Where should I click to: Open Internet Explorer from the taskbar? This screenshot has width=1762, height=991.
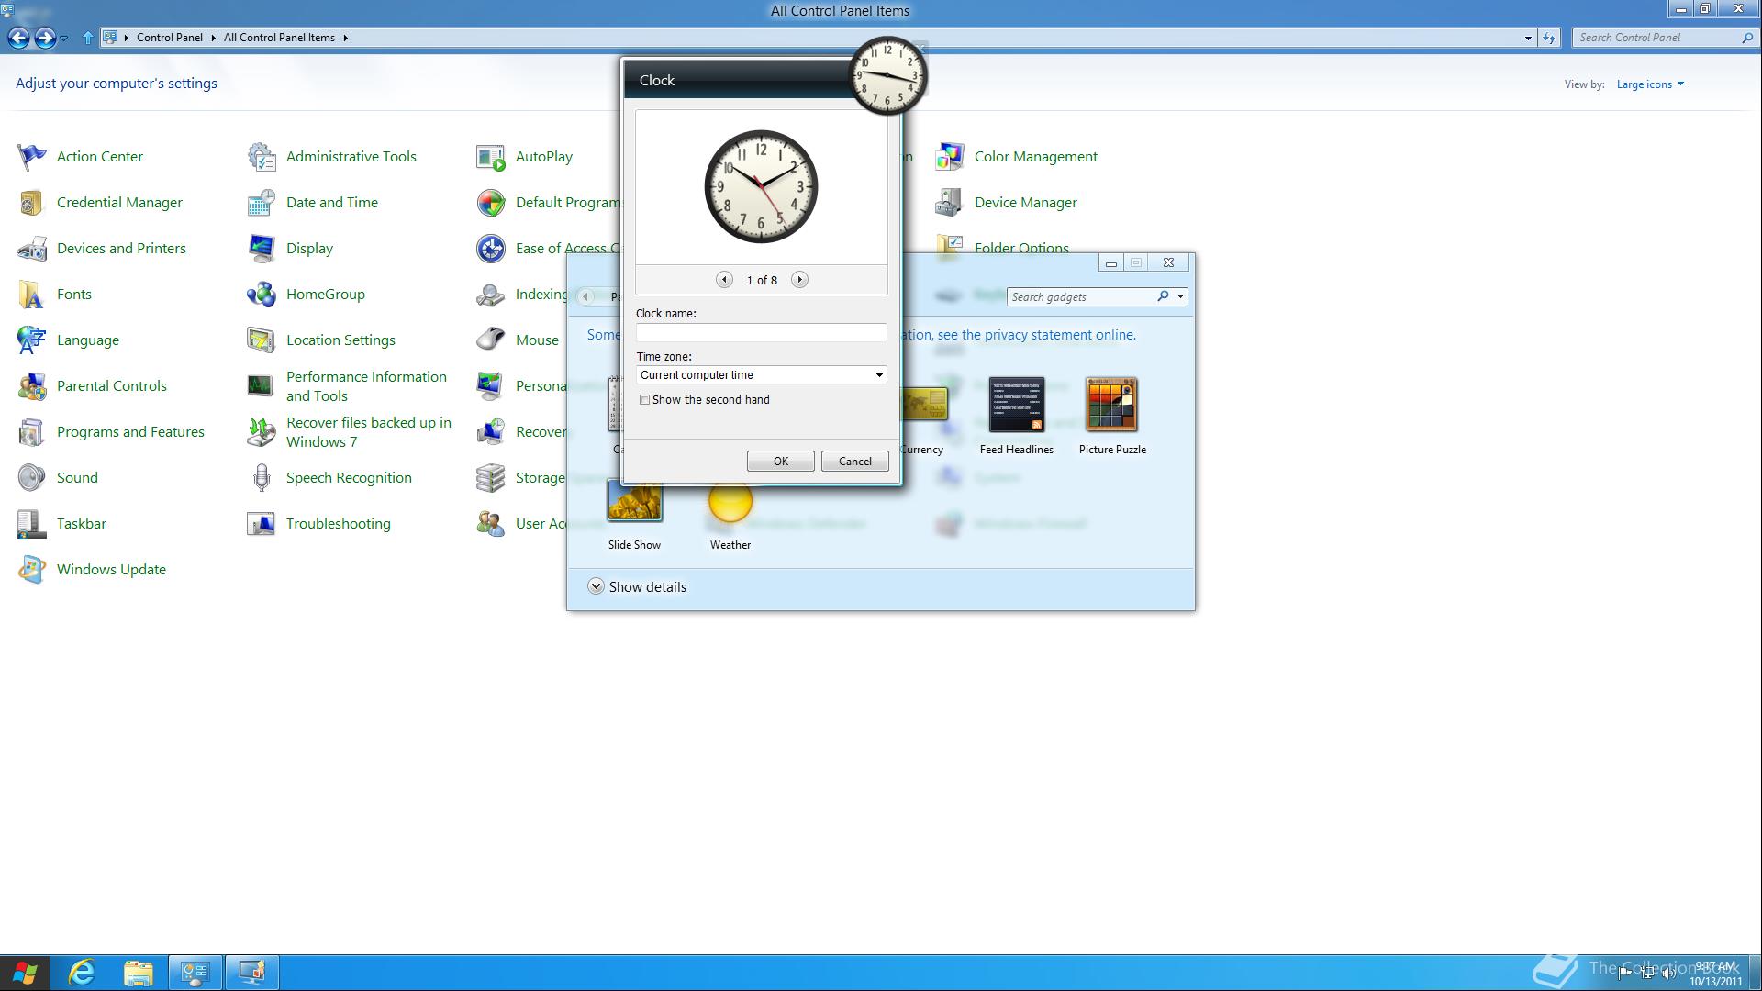point(83,973)
